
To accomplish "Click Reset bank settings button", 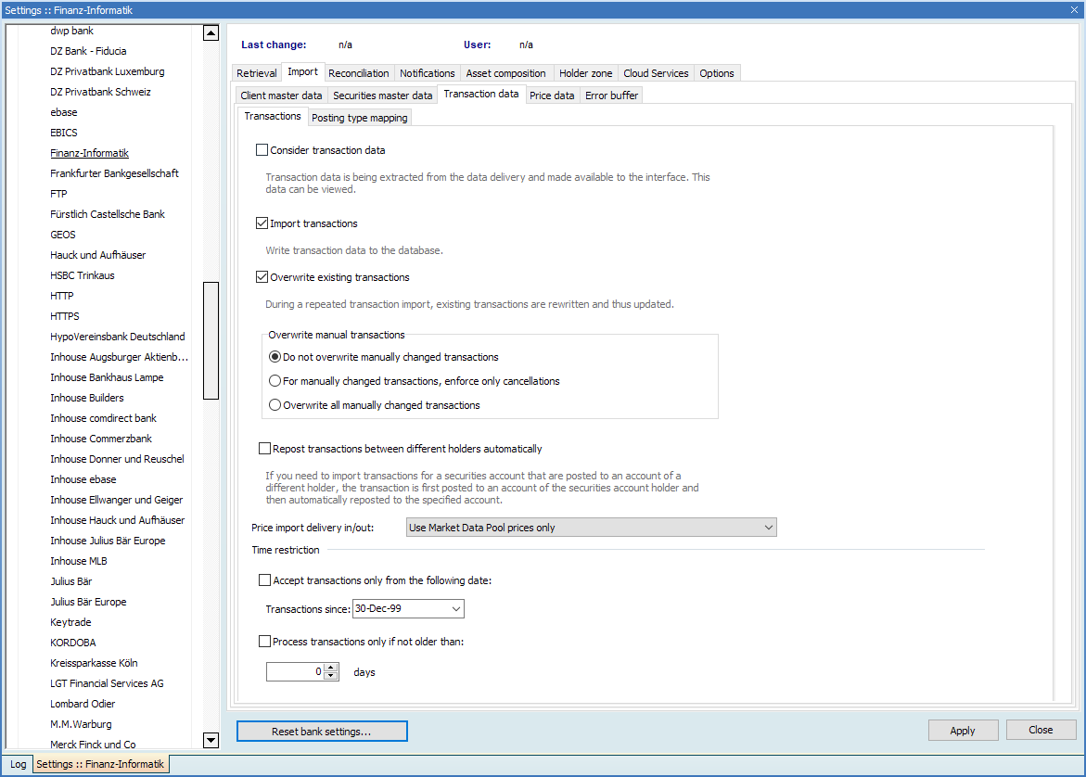I will coord(322,732).
